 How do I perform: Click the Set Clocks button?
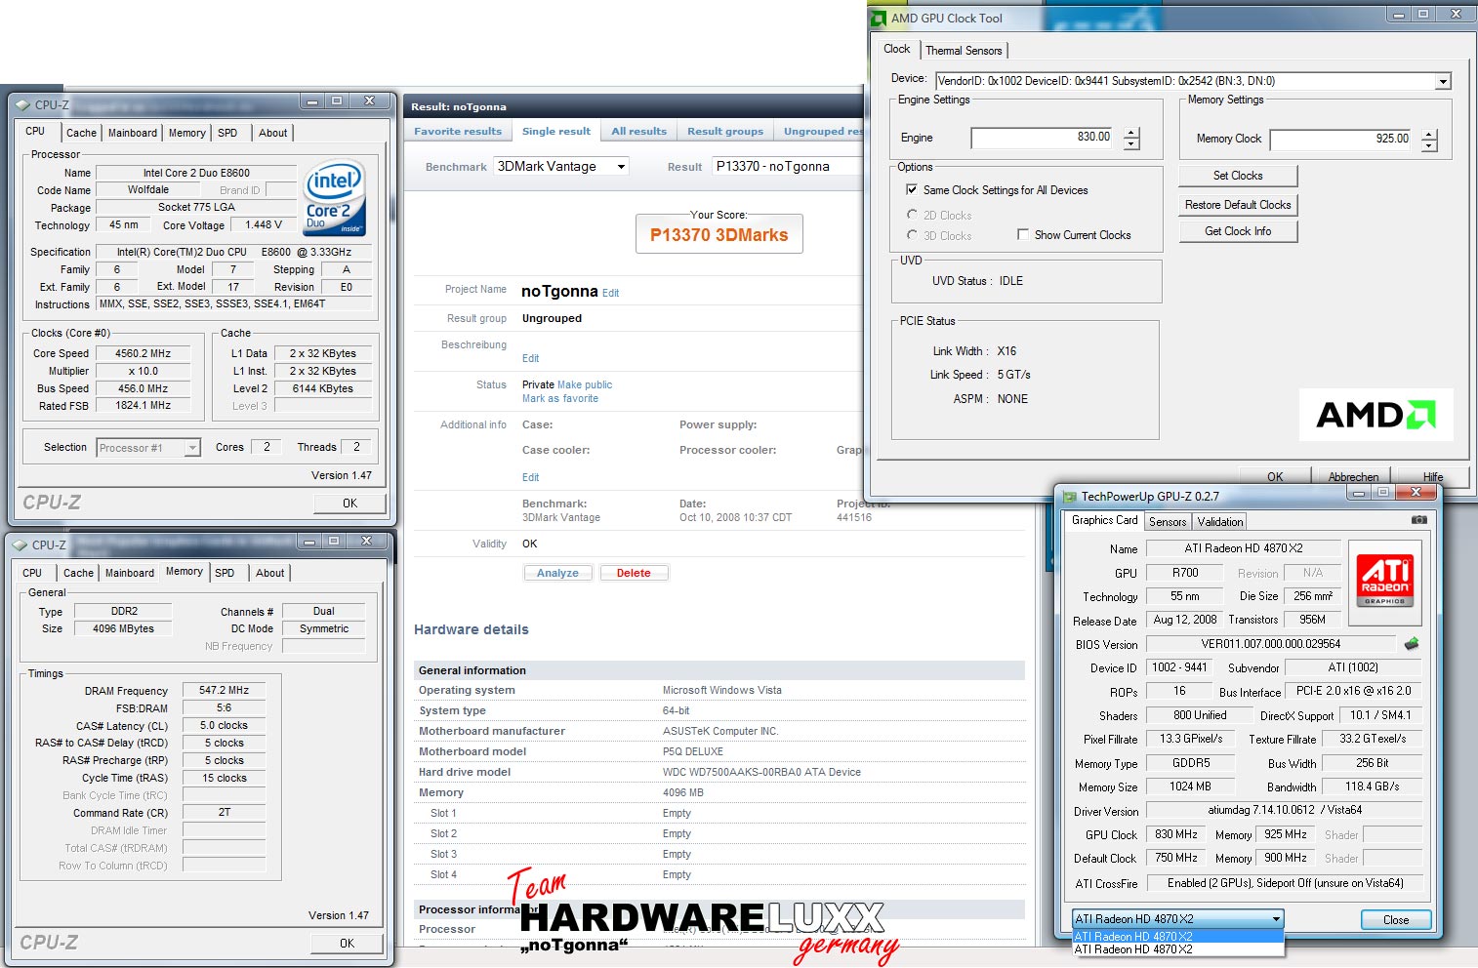tap(1238, 176)
